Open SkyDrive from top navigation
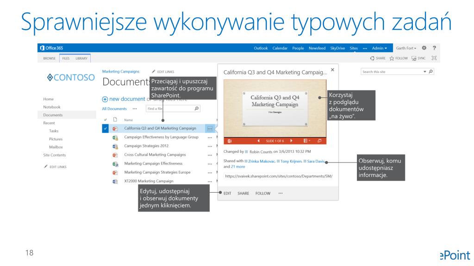 tap(337, 48)
